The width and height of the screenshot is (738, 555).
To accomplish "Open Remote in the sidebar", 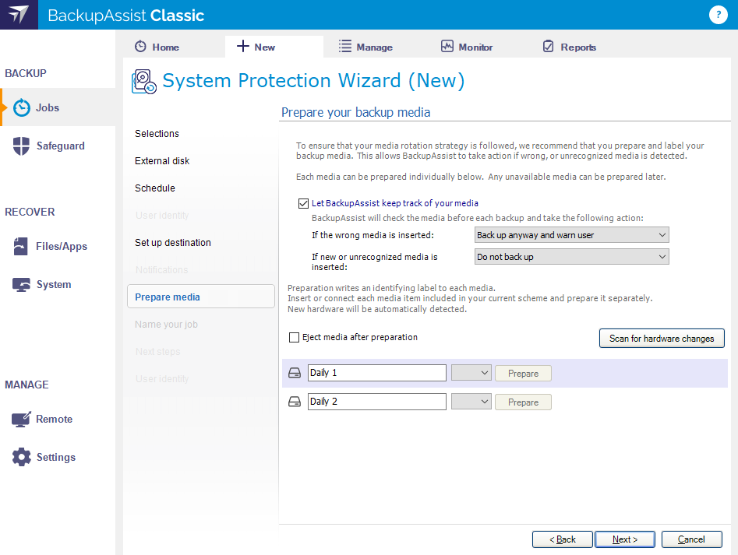I will [x=58, y=419].
